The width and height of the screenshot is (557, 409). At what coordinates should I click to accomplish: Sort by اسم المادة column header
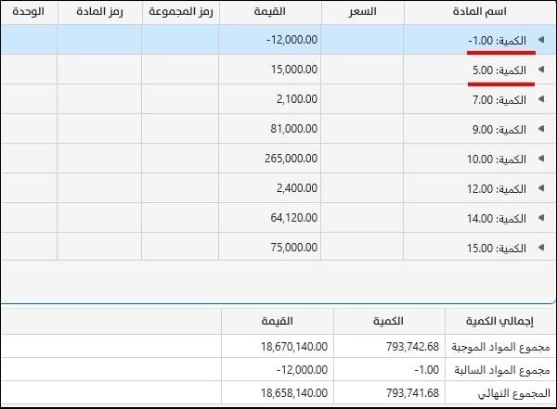tap(480, 12)
